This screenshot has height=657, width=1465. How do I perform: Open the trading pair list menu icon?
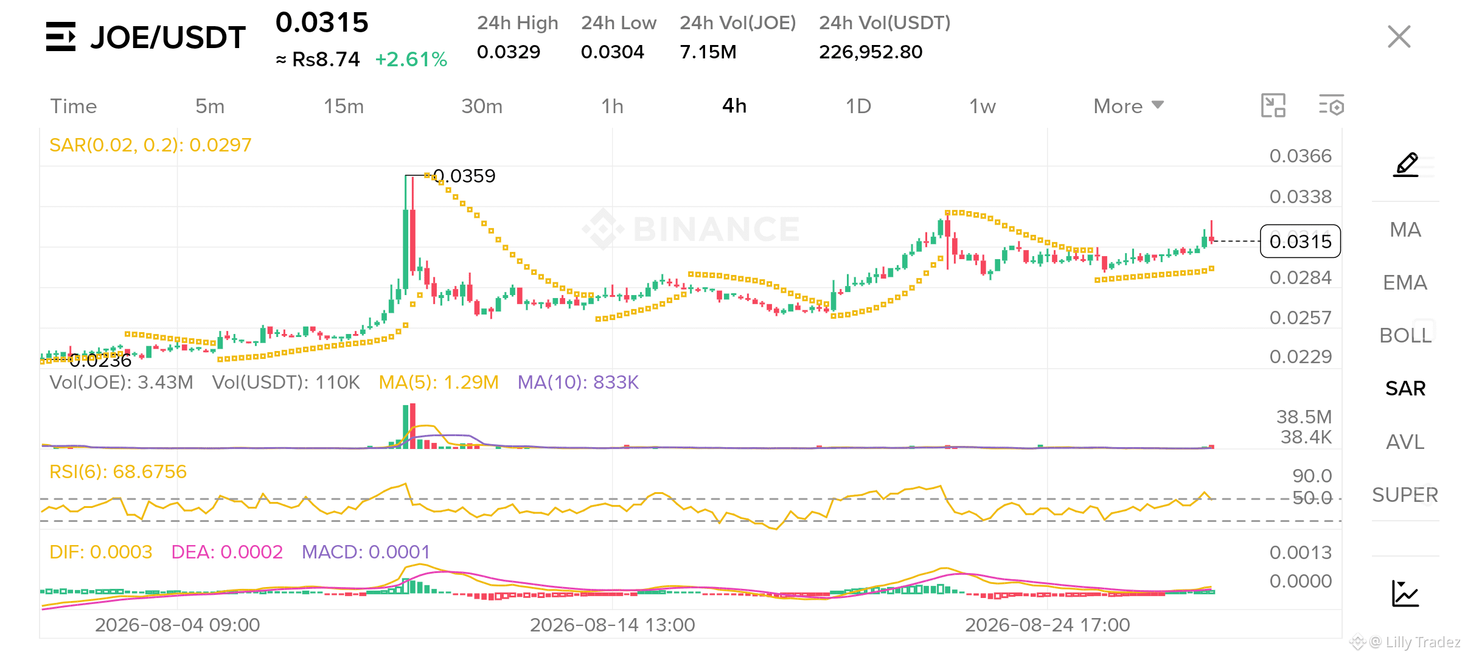pos(61,36)
